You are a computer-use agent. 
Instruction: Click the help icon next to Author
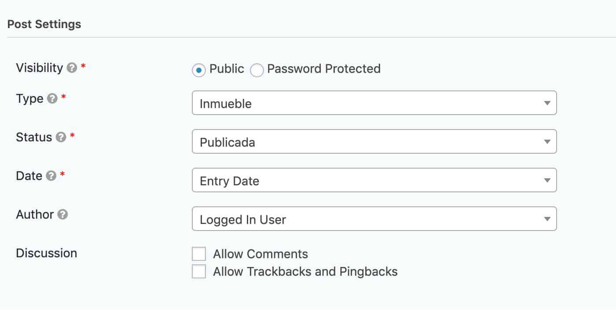(62, 215)
